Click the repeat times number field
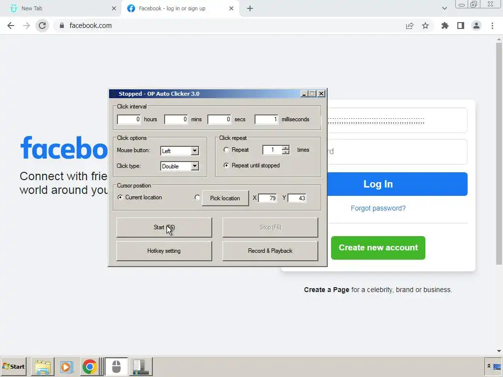Screen dimensions: 503x377 click(272, 150)
